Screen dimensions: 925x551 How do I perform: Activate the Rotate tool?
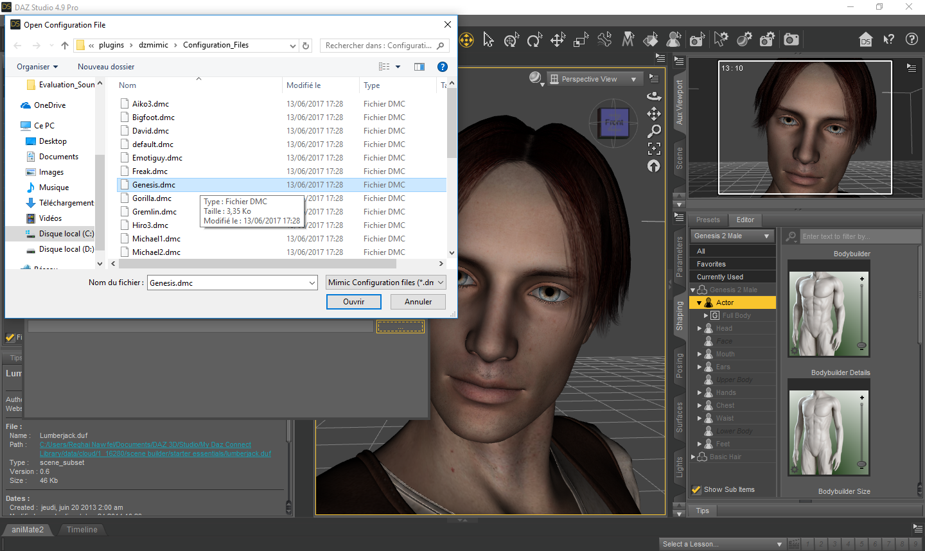(x=534, y=40)
